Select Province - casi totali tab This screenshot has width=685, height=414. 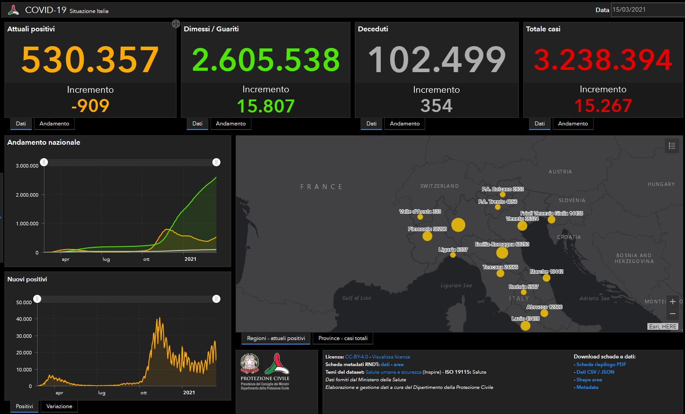[343, 338]
